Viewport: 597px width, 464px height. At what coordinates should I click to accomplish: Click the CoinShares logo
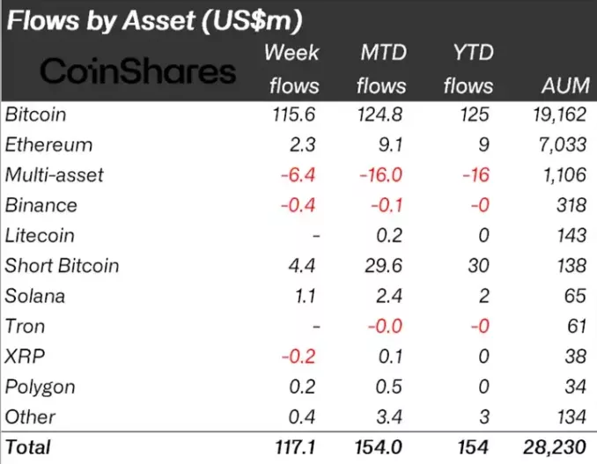[x=139, y=71]
